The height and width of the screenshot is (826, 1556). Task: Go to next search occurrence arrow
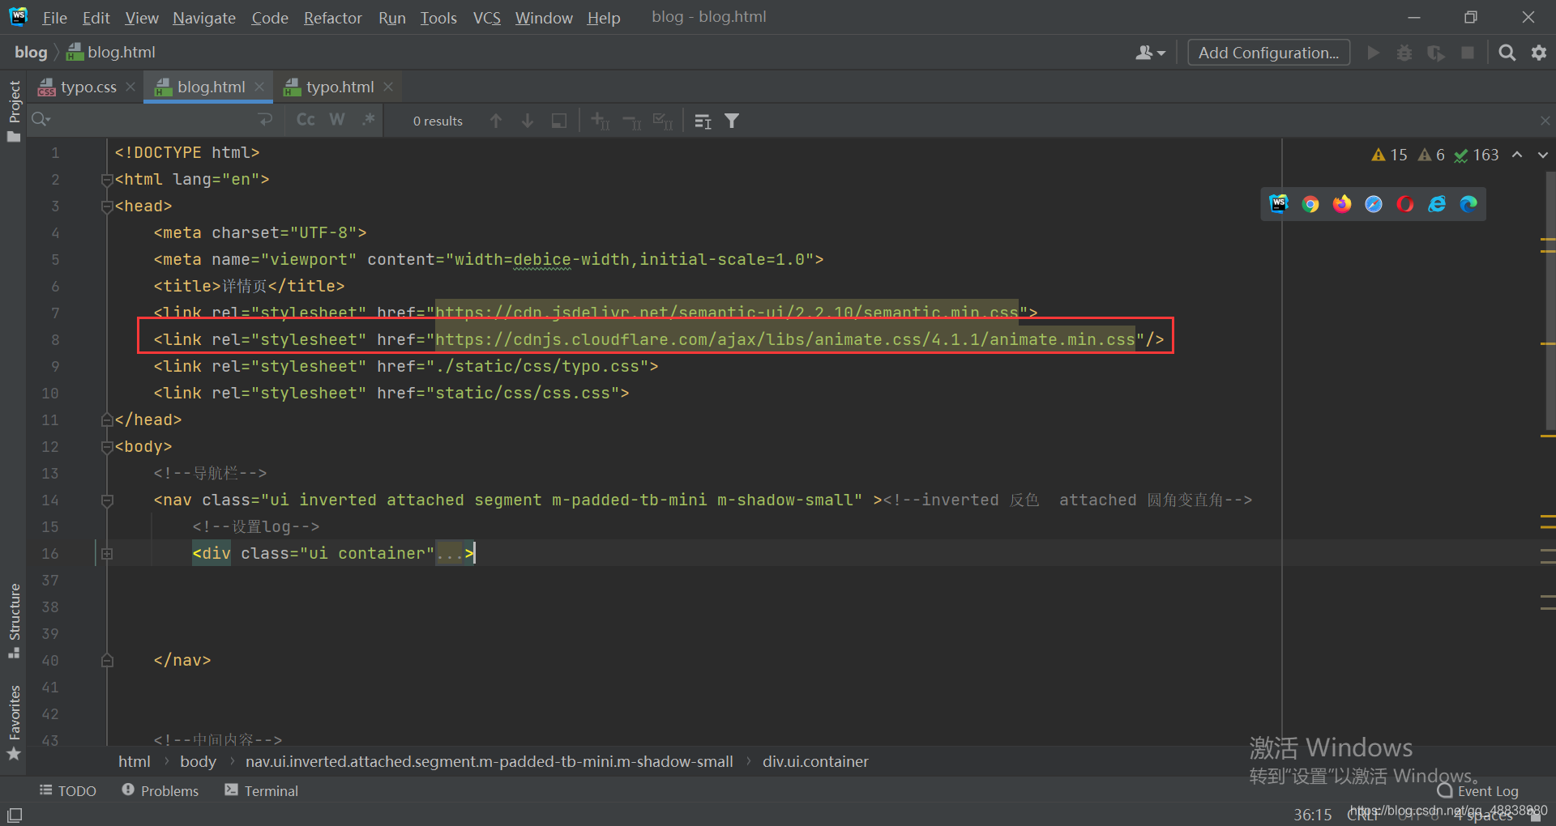click(528, 121)
